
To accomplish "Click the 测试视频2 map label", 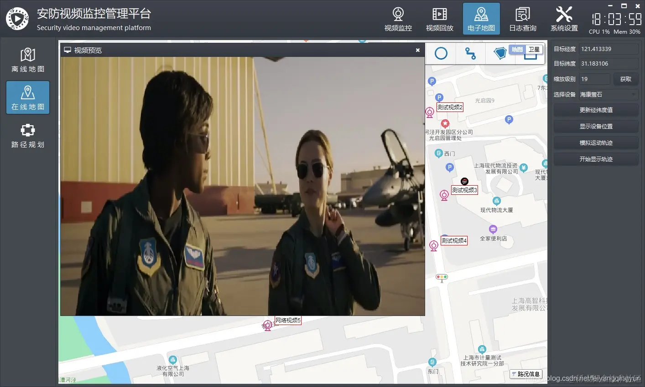I will 450,107.
